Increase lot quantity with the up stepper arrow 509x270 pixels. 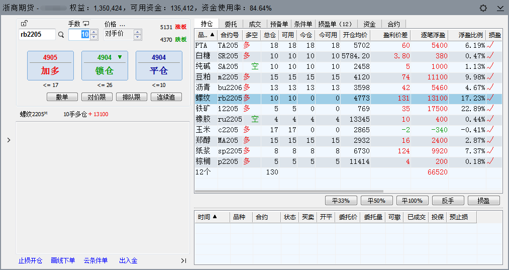(x=93, y=32)
